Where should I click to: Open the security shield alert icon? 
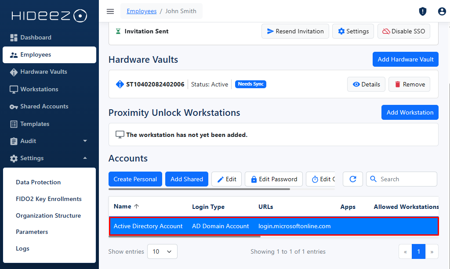coord(423,11)
